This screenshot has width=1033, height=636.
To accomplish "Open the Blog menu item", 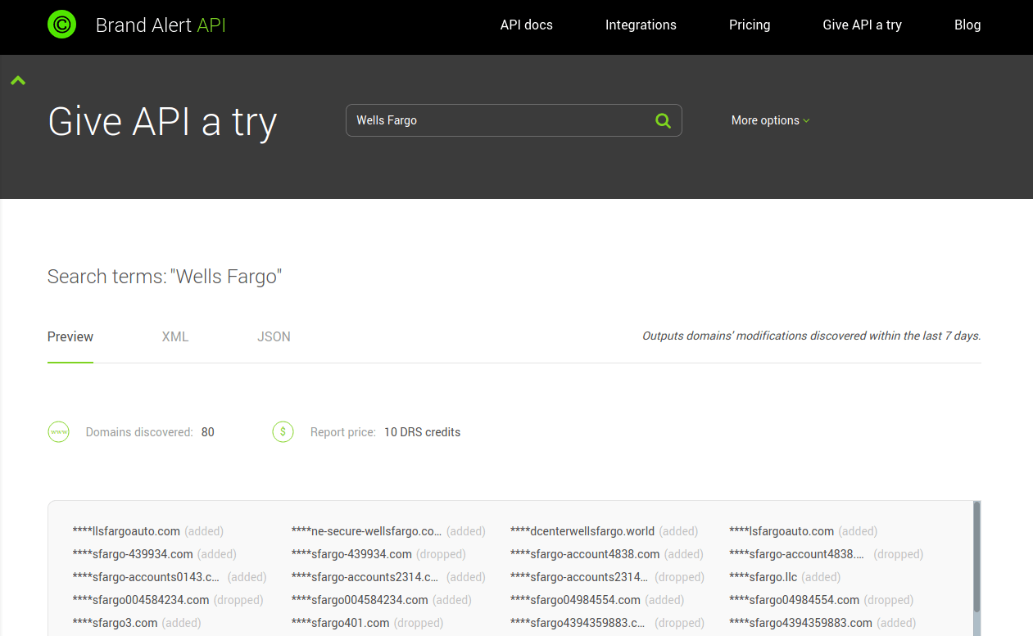I will coord(967,25).
